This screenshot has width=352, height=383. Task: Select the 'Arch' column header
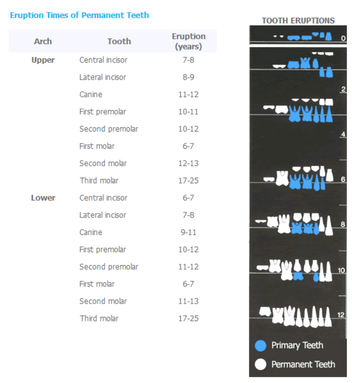tap(43, 41)
